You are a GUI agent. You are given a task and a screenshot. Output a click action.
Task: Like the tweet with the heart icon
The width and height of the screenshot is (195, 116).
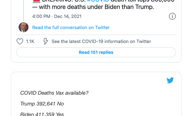20,41
